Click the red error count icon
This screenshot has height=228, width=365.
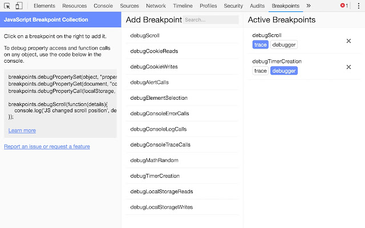click(344, 6)
